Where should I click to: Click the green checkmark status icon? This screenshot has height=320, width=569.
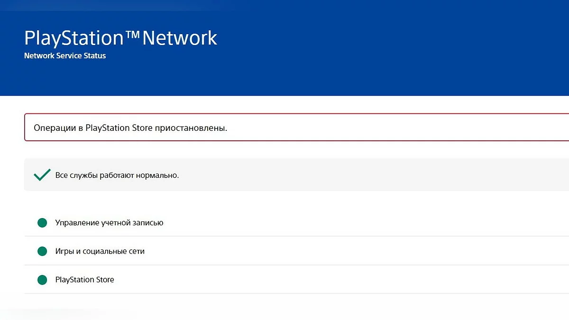42,175
